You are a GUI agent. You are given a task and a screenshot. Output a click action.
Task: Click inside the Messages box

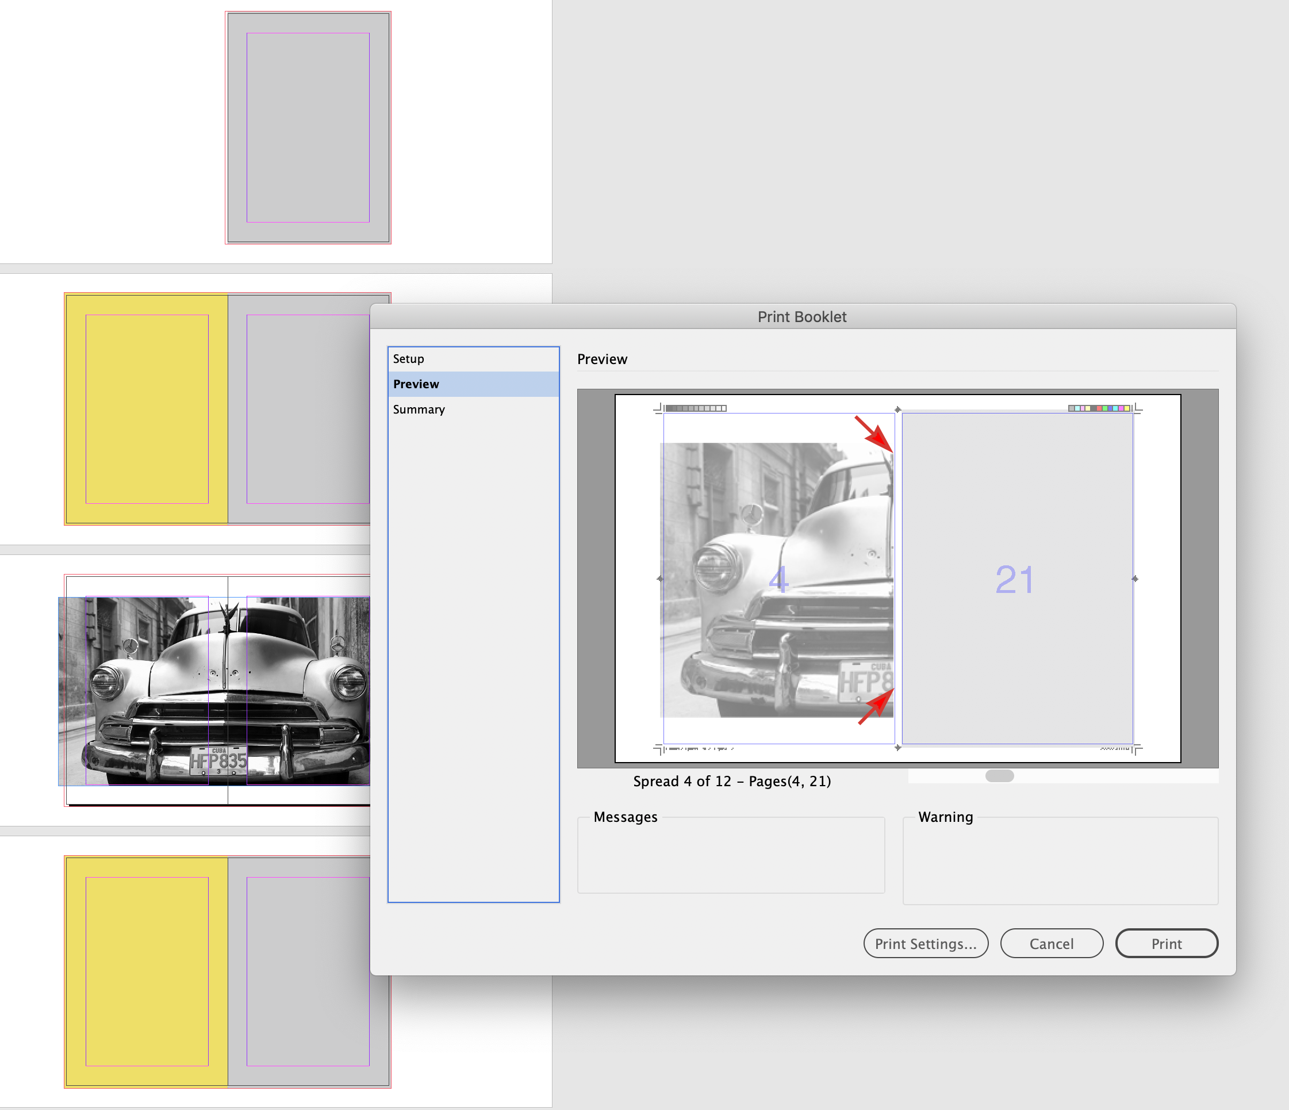point(730,859)
